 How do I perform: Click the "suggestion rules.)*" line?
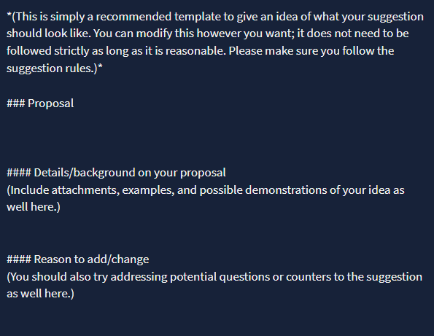(55, 69)
